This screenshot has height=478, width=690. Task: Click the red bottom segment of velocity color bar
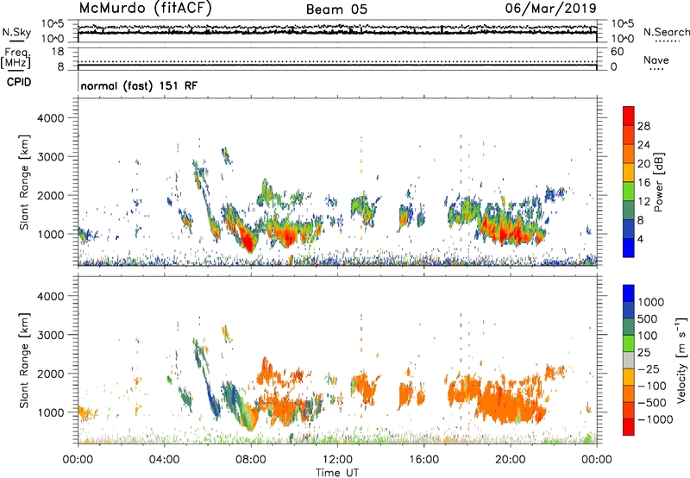[x=629, y=427]
